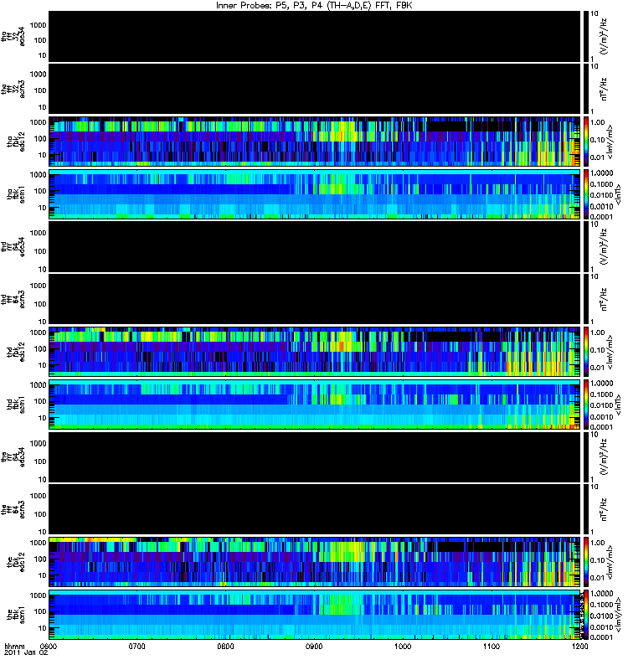This screenshot has height=670, width=628.
Task: Click the <|nT|> unit label beside tha scm1
Action: pyautogui.click(x=617, y=194)
